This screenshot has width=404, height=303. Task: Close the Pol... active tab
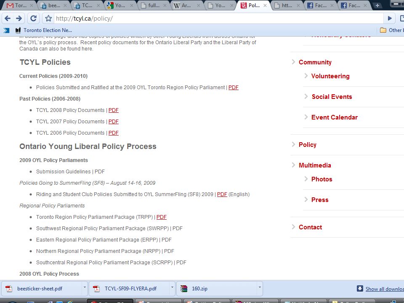point(265,5)
